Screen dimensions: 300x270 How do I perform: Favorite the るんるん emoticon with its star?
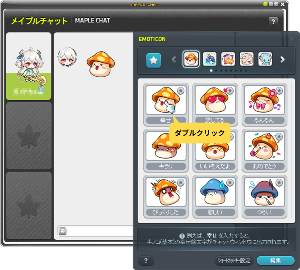(279, 91)
